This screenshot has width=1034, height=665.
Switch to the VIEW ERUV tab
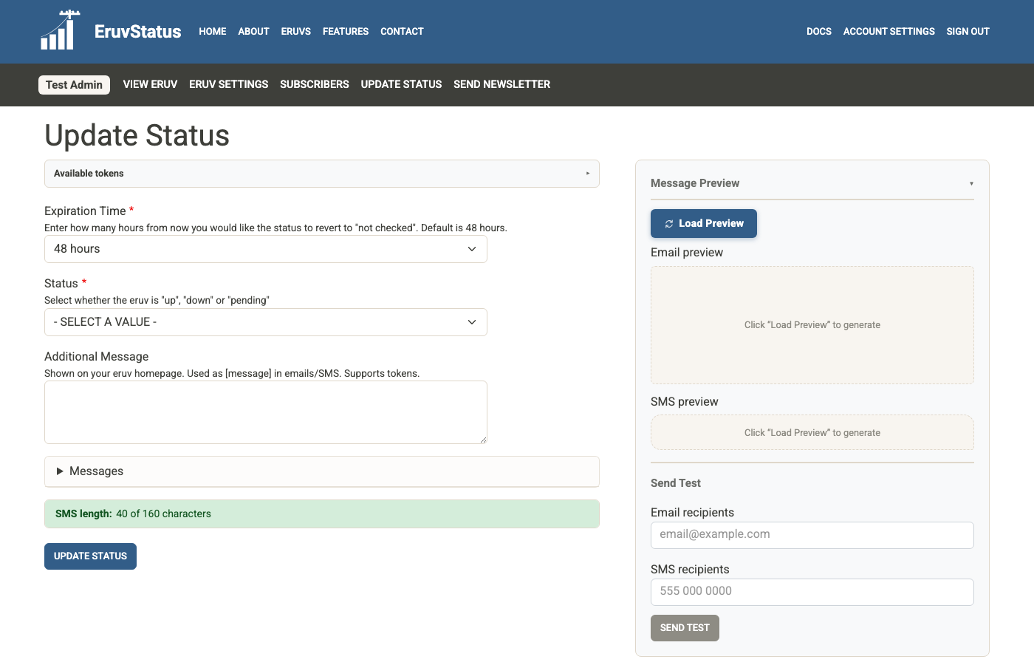[x=150, y=84]
